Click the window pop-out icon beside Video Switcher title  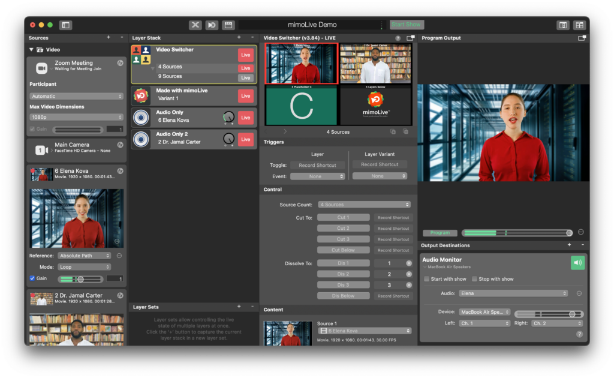pyautogui.click(x=410, y=38)
